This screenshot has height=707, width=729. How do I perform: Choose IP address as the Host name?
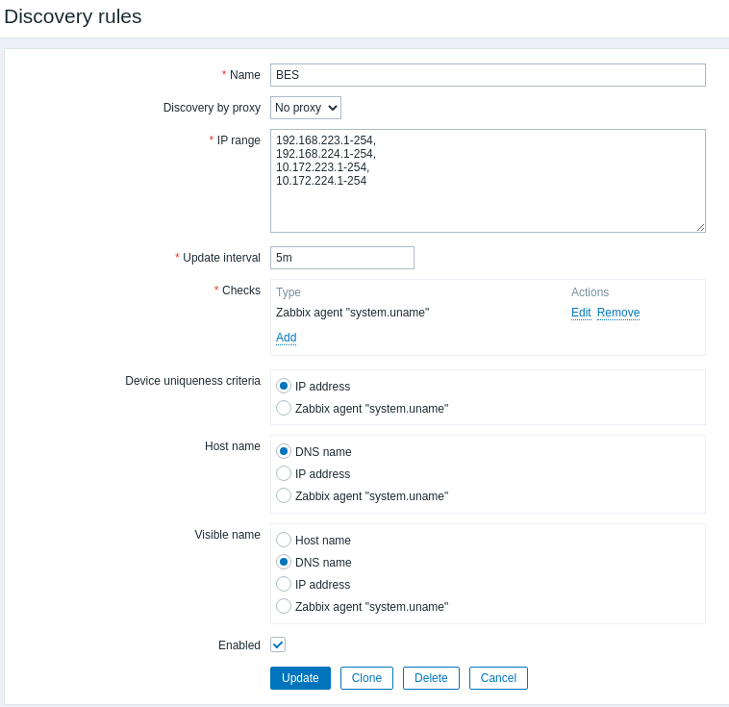[x=284, y=473]
